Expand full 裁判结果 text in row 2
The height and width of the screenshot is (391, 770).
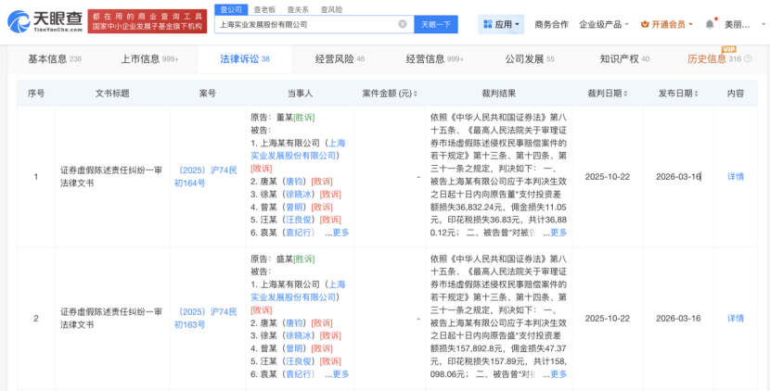(x=558, y=373)
